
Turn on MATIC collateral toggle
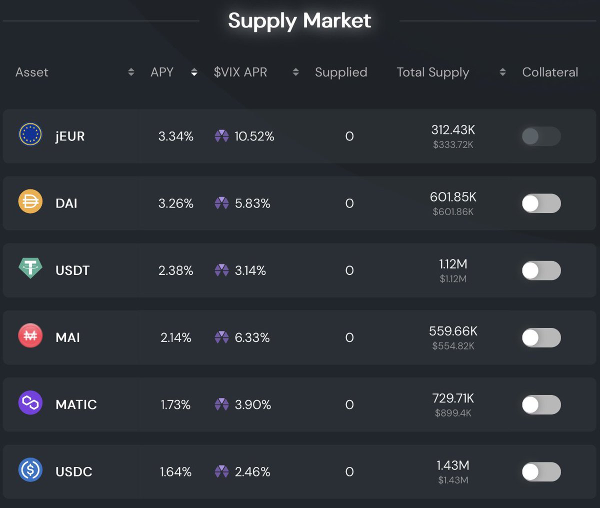(x=541, y=404)
